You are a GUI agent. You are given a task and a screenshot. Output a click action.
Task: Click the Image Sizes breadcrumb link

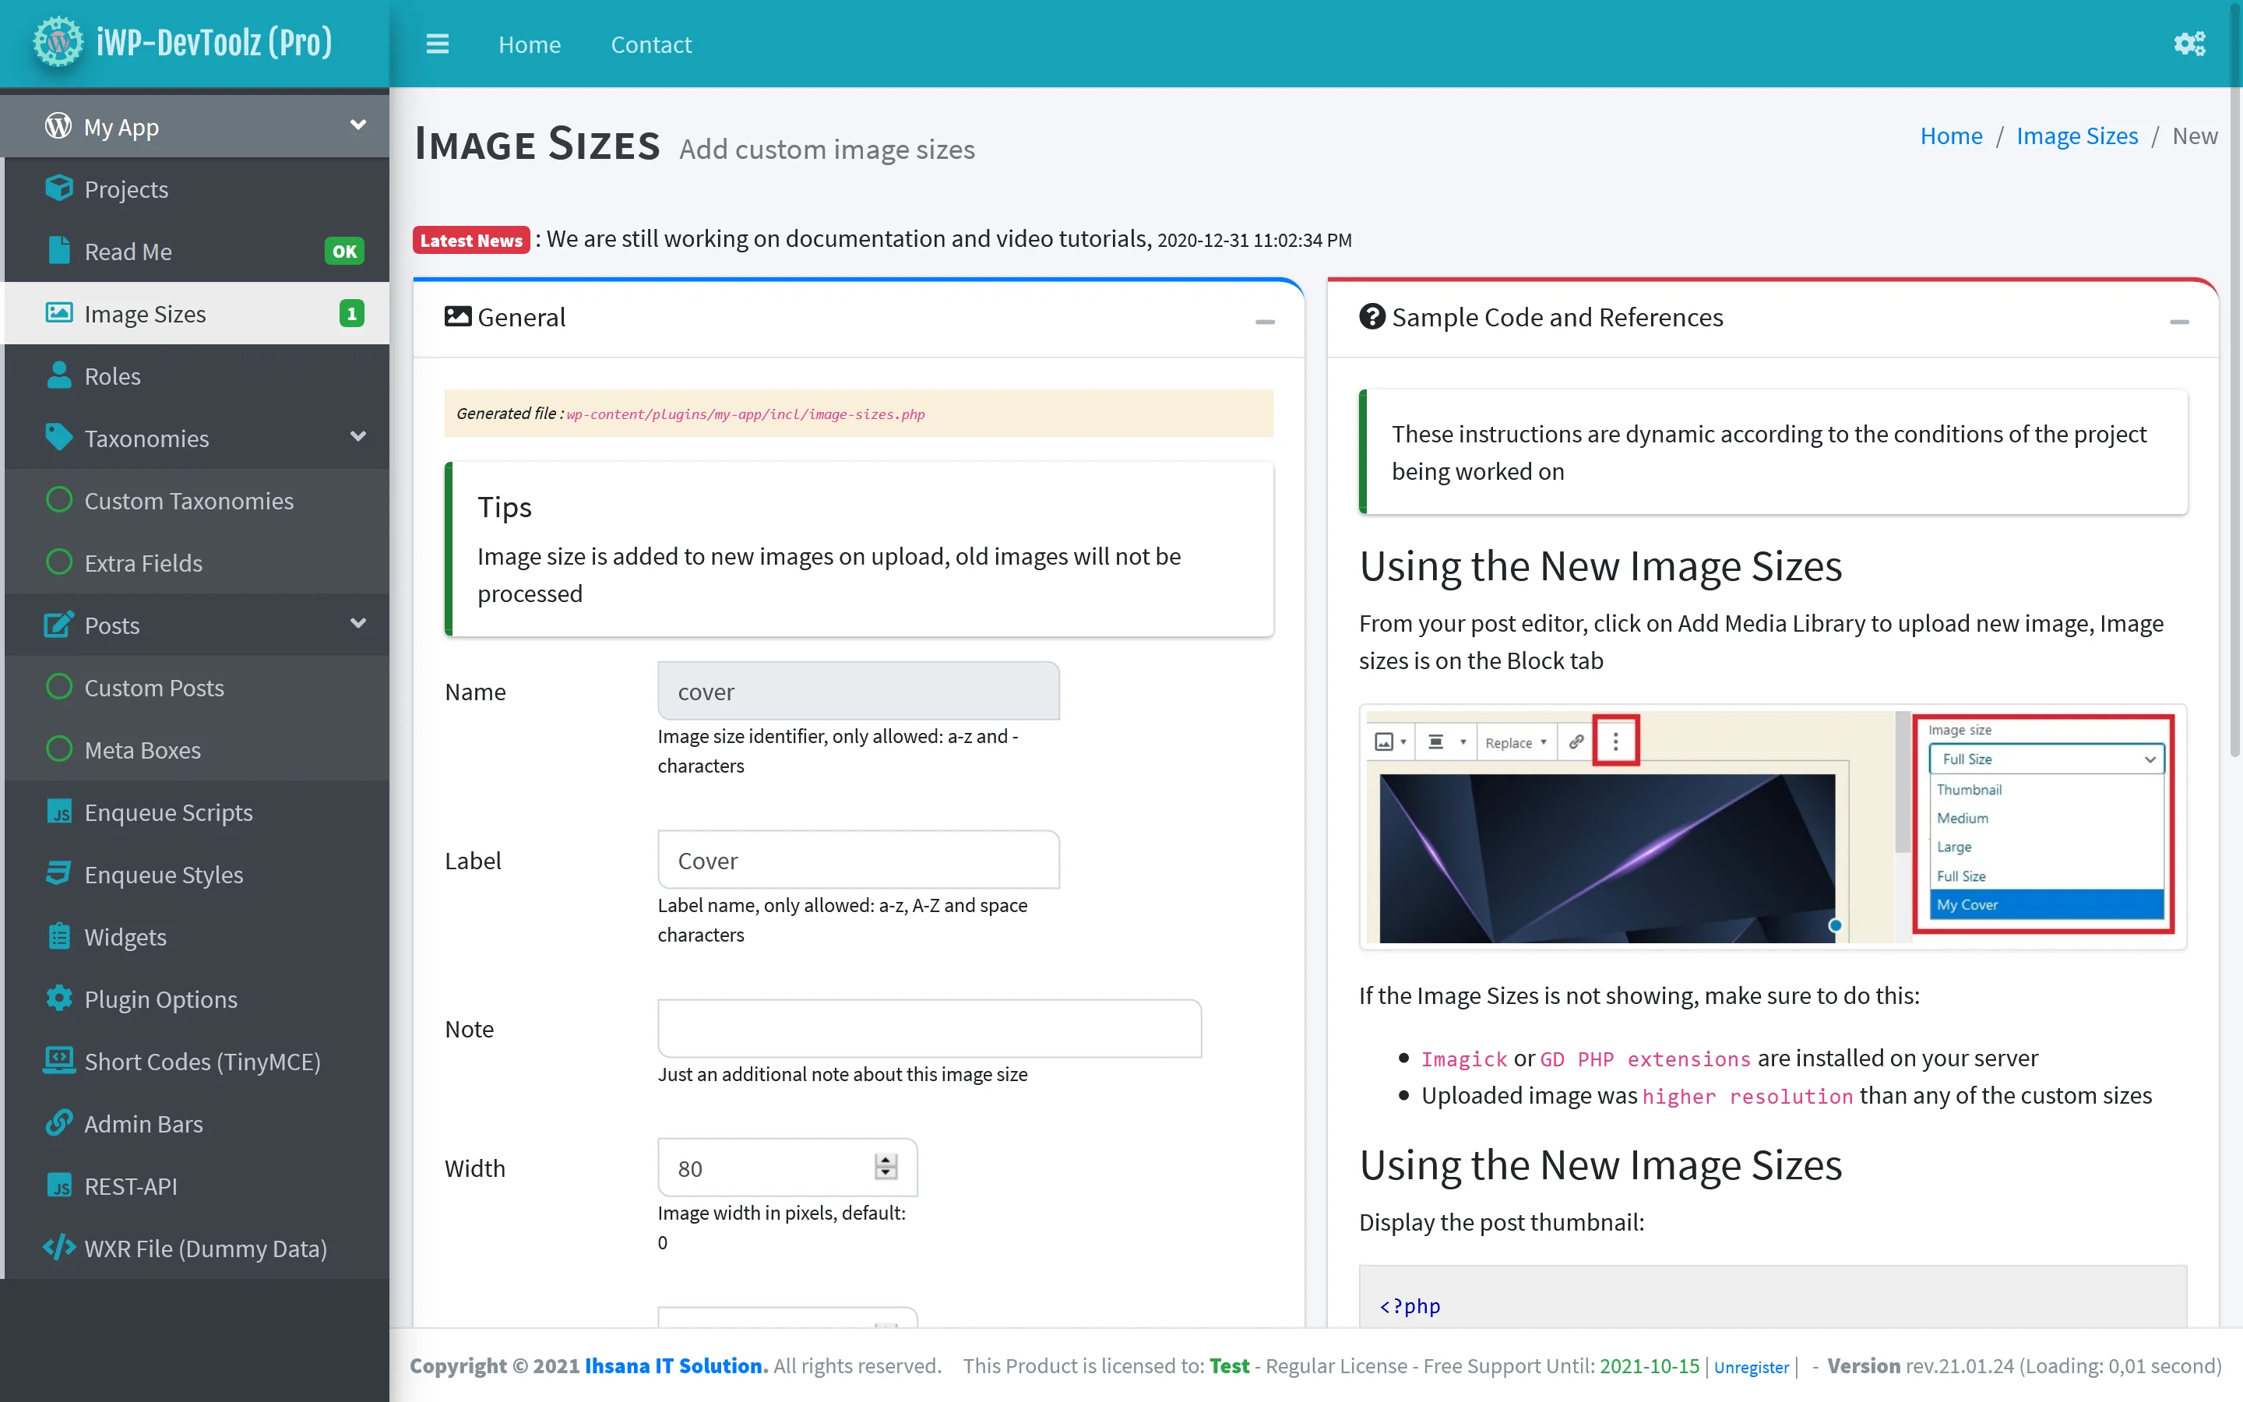coord(2077,136)
